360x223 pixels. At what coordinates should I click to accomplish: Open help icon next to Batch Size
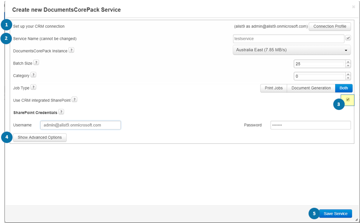point(36,63)
